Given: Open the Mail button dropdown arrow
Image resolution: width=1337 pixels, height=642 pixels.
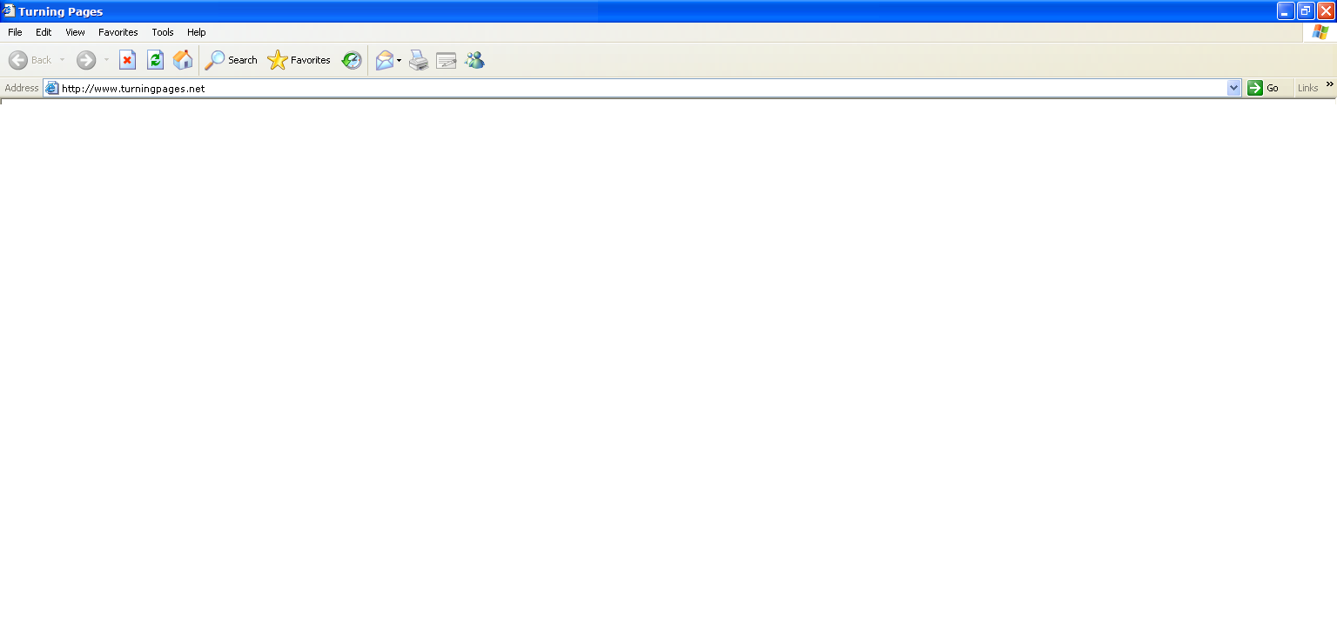Looking at the screenshot, I should [x=400, y=61].
